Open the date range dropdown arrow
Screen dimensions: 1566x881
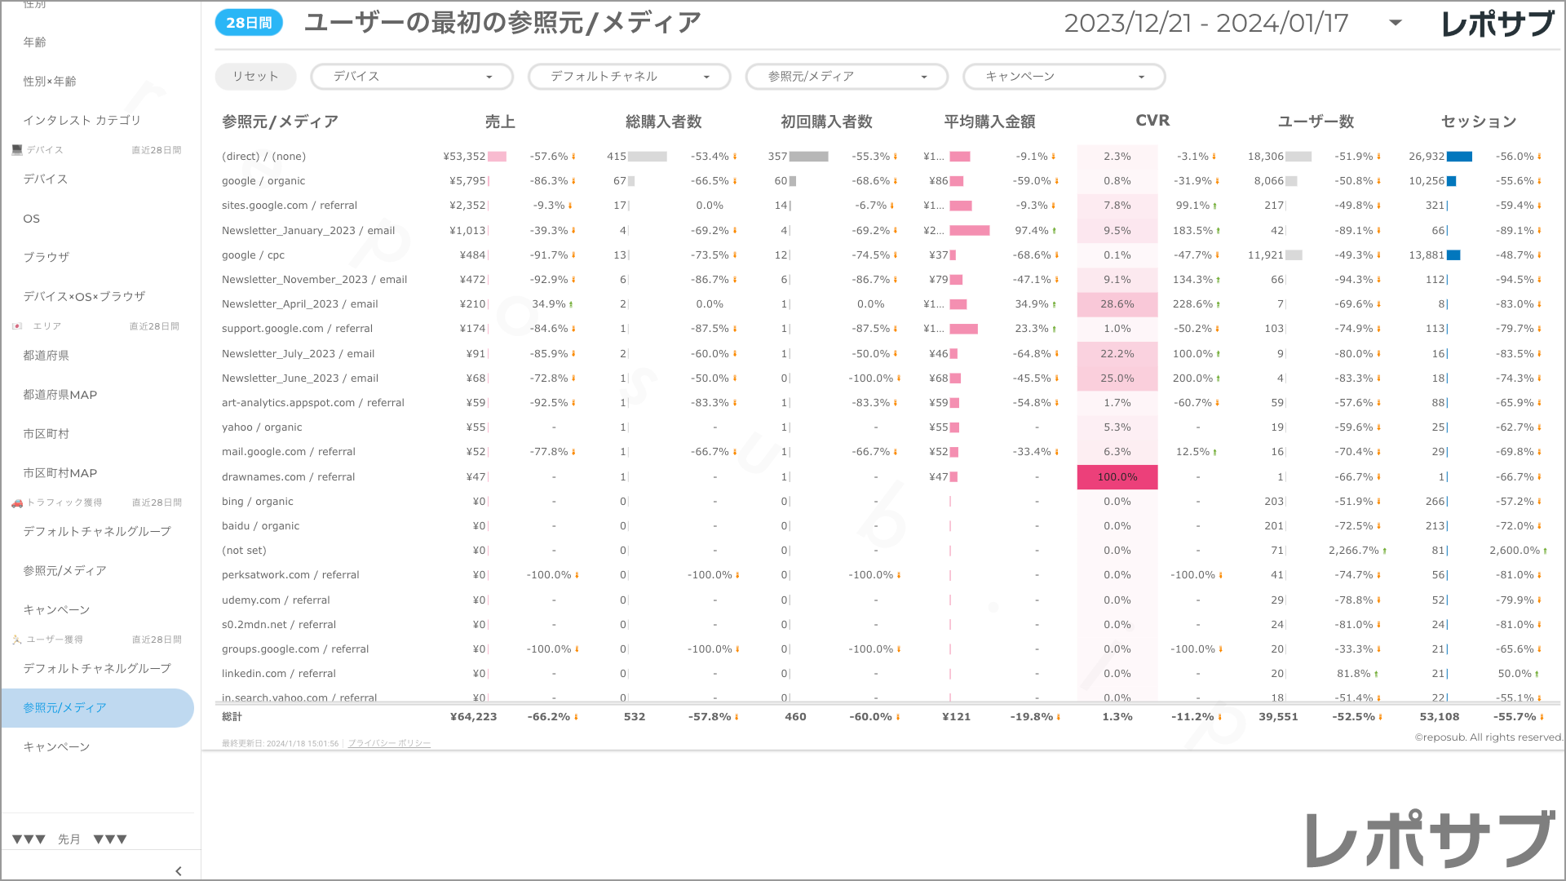(x=1395, y=23)
